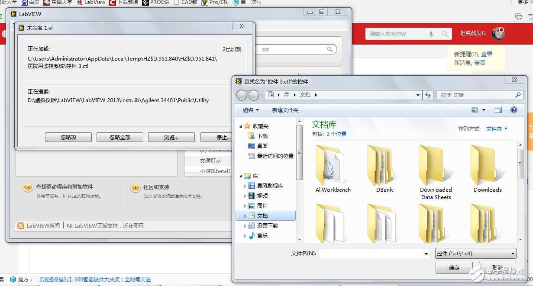The height and width of the screenshot is (286, 533).
Task: Click the microphone icon in the web search
Action: (x=431, y=34)
